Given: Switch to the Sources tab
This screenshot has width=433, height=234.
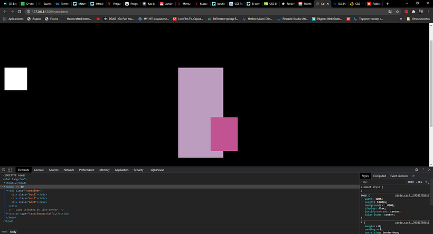Looking at the screenshot, I should tap(53, 170).
